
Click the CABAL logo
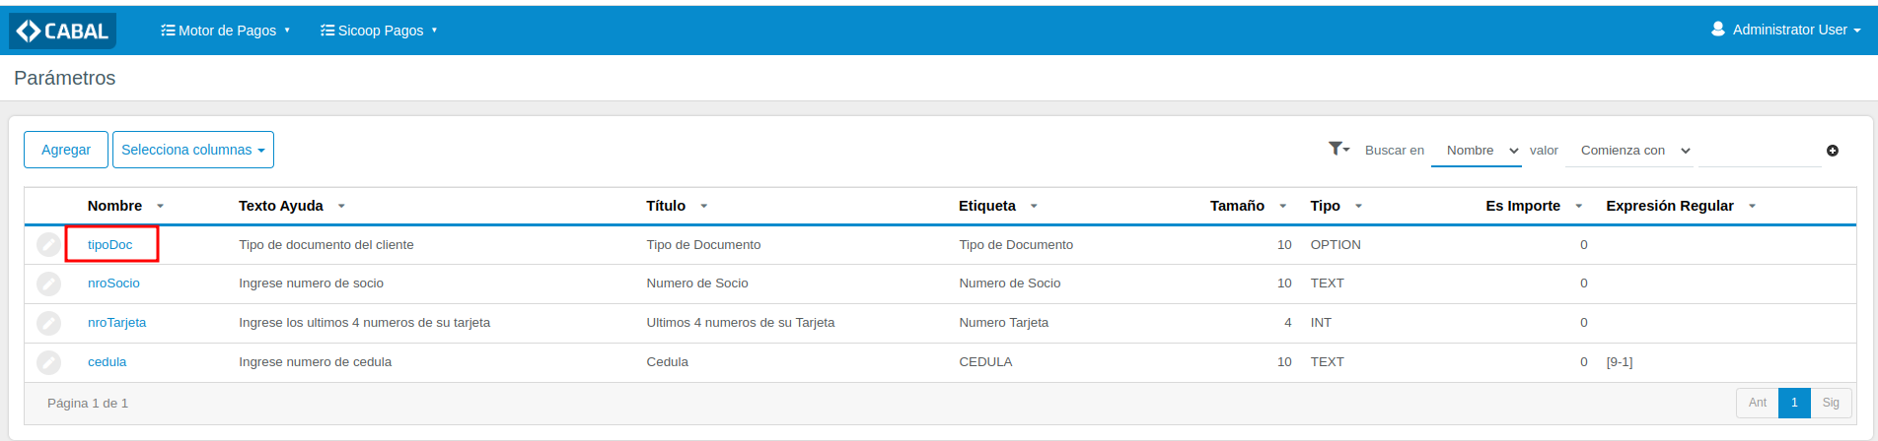tap(63, 31)
